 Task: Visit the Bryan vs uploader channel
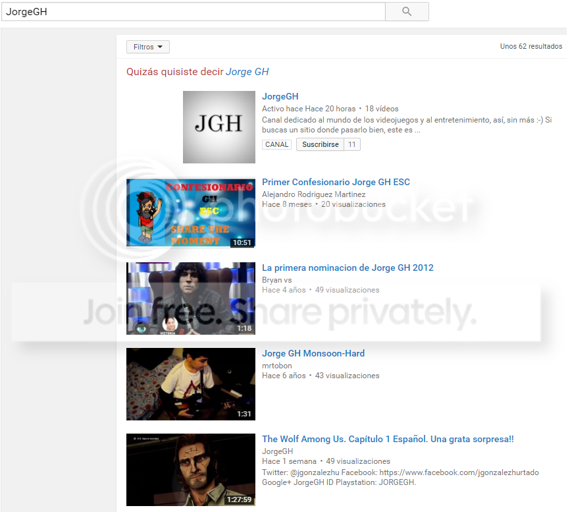click(x=276, y=280)
